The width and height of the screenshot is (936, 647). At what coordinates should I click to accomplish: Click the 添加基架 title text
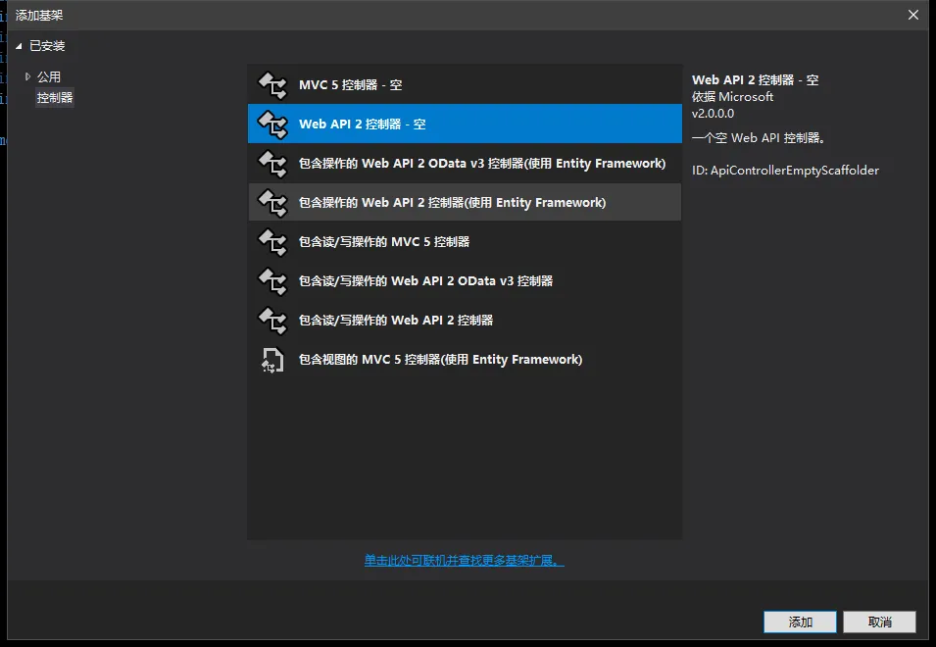tap(39, 16)
